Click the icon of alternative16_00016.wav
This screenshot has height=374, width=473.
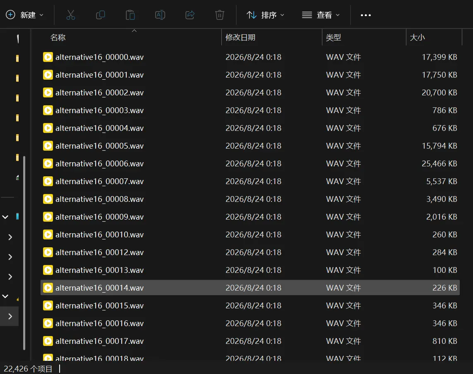[48, 323]
